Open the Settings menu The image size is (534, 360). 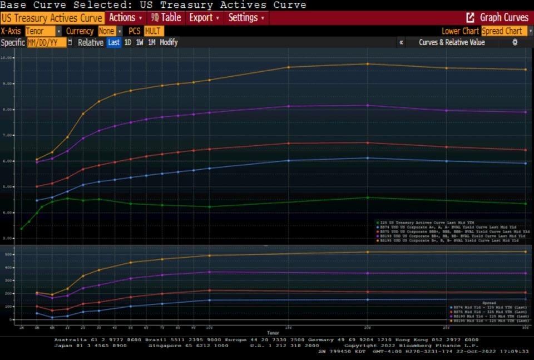point(245,17)
